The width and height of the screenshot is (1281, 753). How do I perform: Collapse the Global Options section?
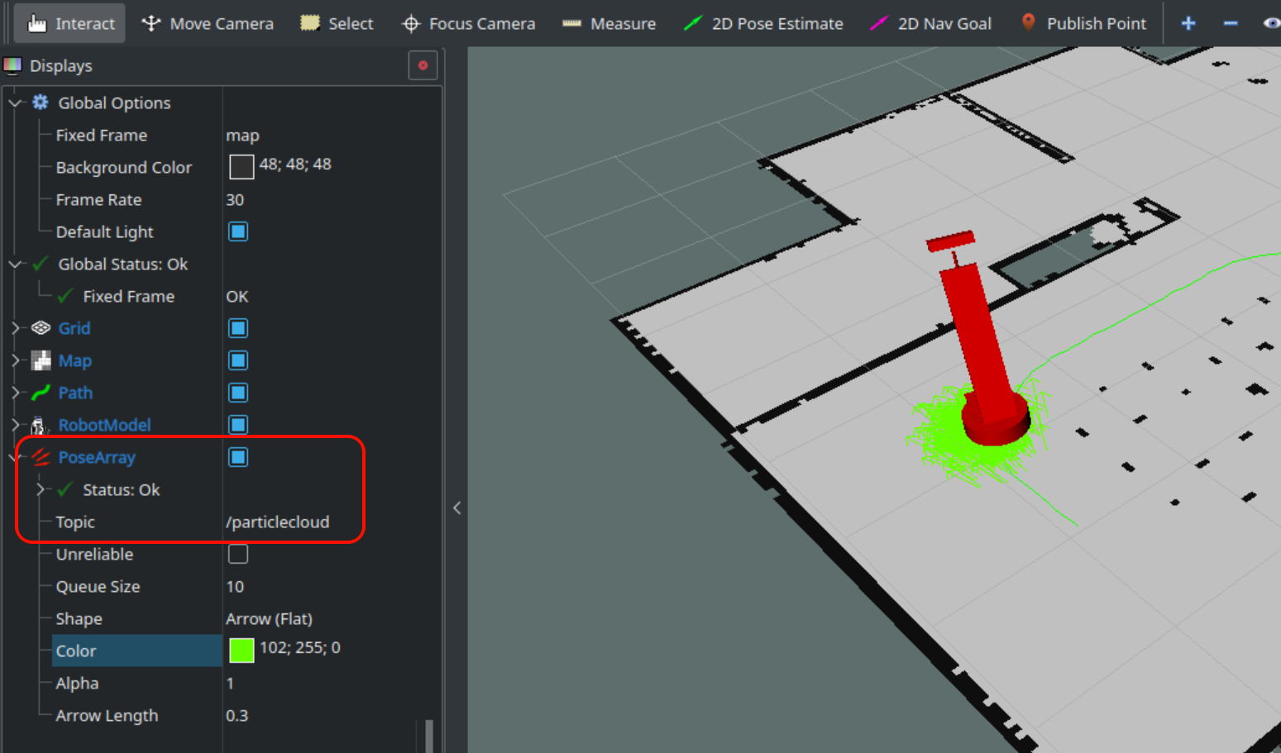pyautogui.click(x=15, y=103)
